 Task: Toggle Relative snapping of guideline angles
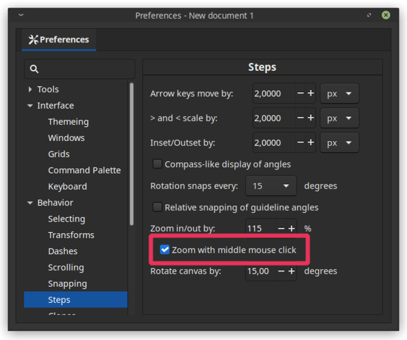coord(158,207)
